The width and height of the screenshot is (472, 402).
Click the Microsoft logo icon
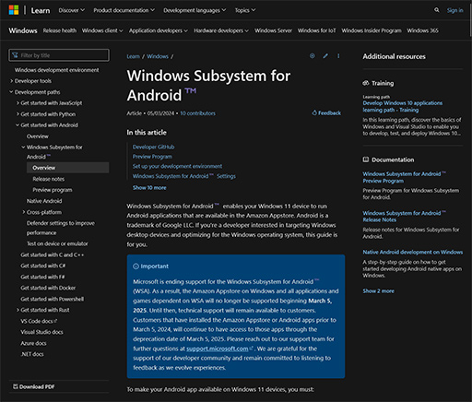click(14, 10)
